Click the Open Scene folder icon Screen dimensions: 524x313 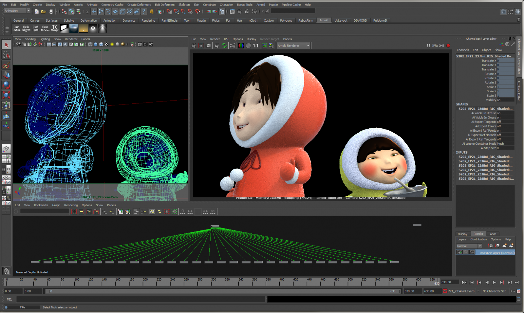[x=44, y=11]
